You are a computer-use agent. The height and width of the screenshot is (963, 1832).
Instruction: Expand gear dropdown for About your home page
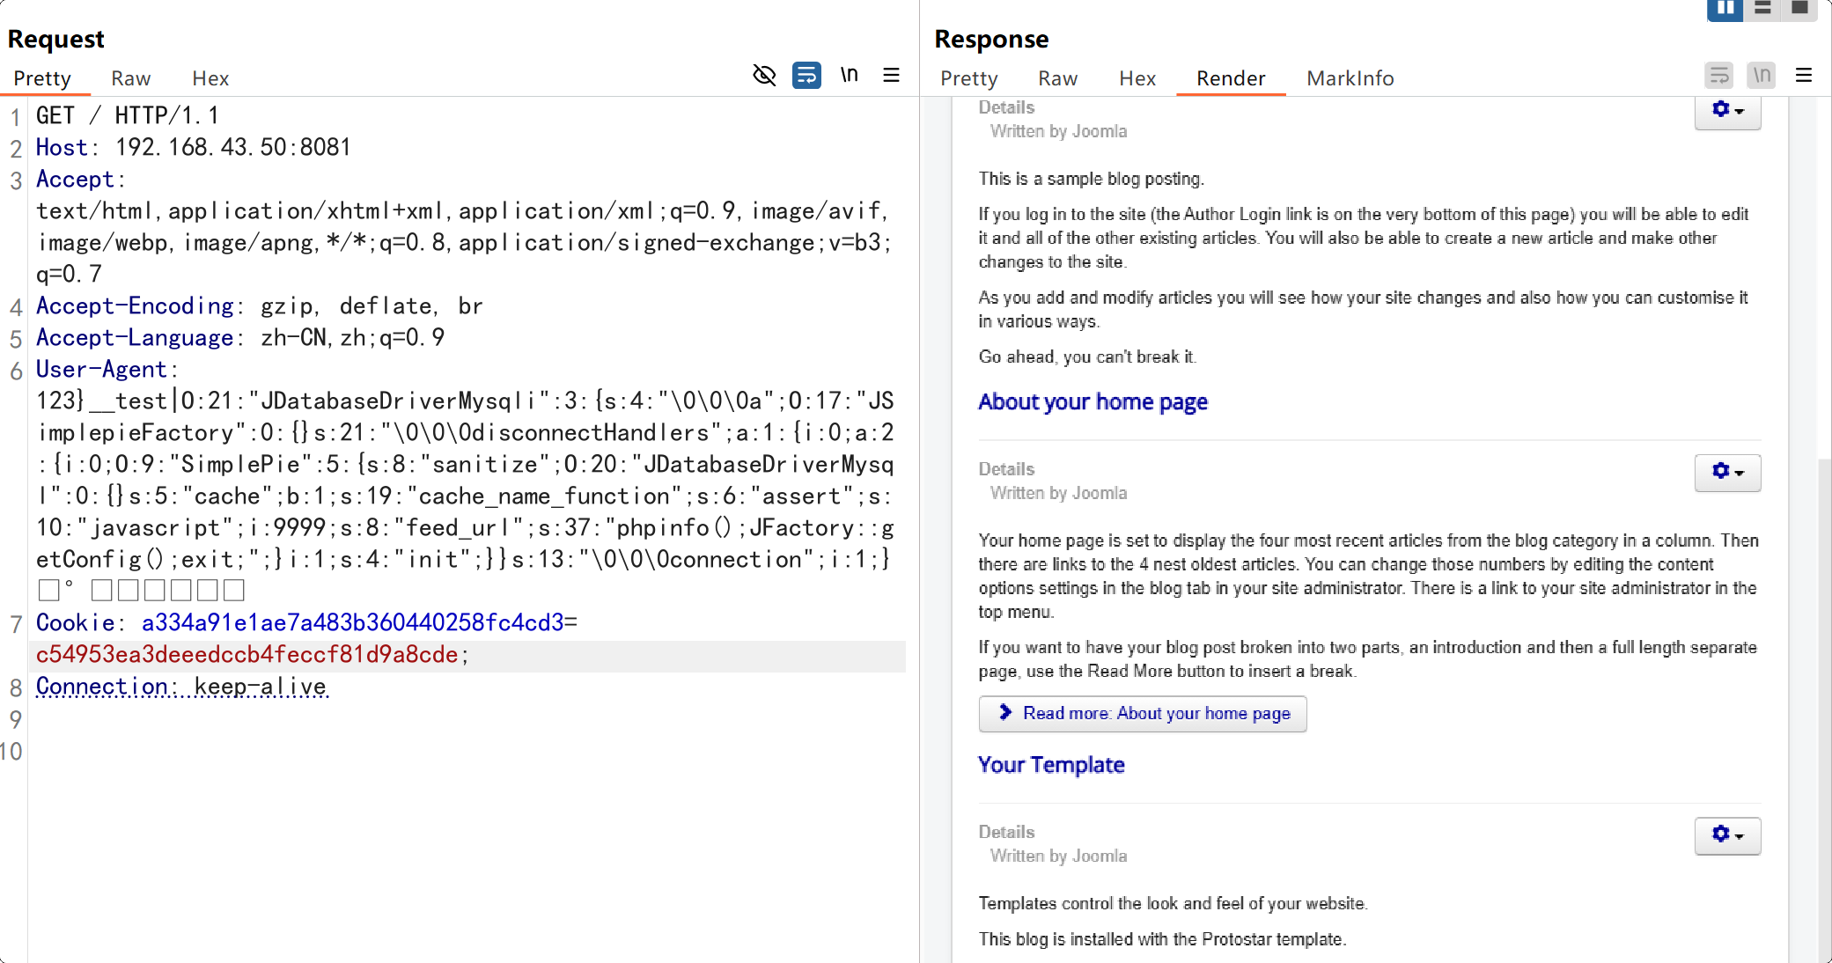coord(1727,473)
